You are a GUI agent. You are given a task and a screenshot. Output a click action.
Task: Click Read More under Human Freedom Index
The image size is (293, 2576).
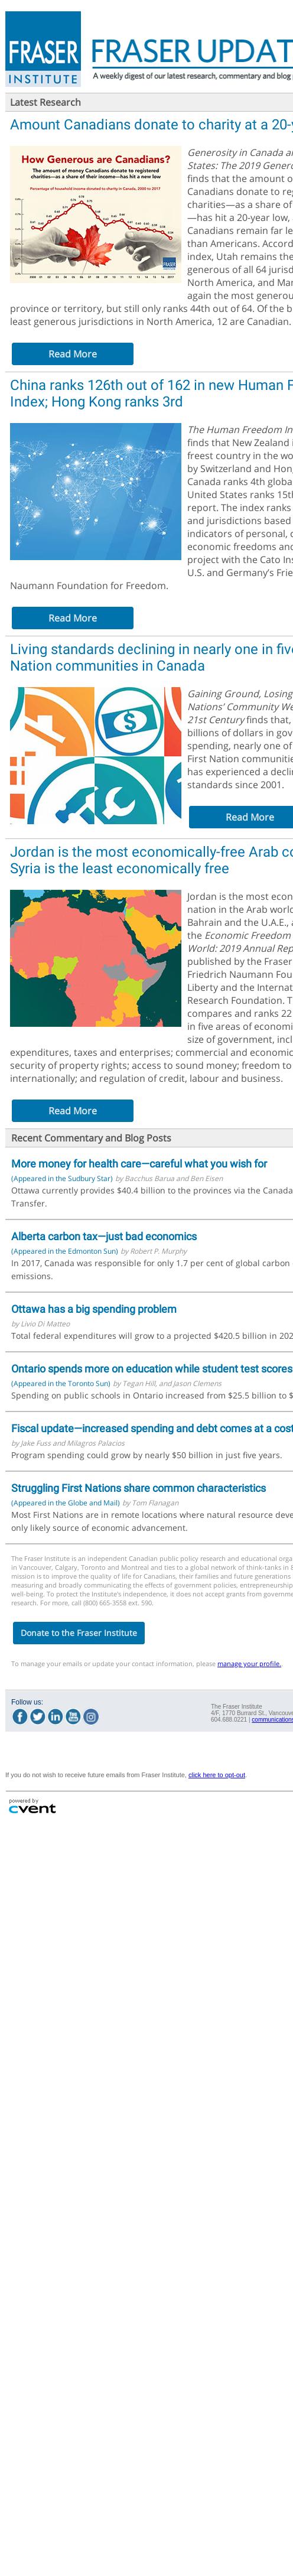click(x=72, y=618)
